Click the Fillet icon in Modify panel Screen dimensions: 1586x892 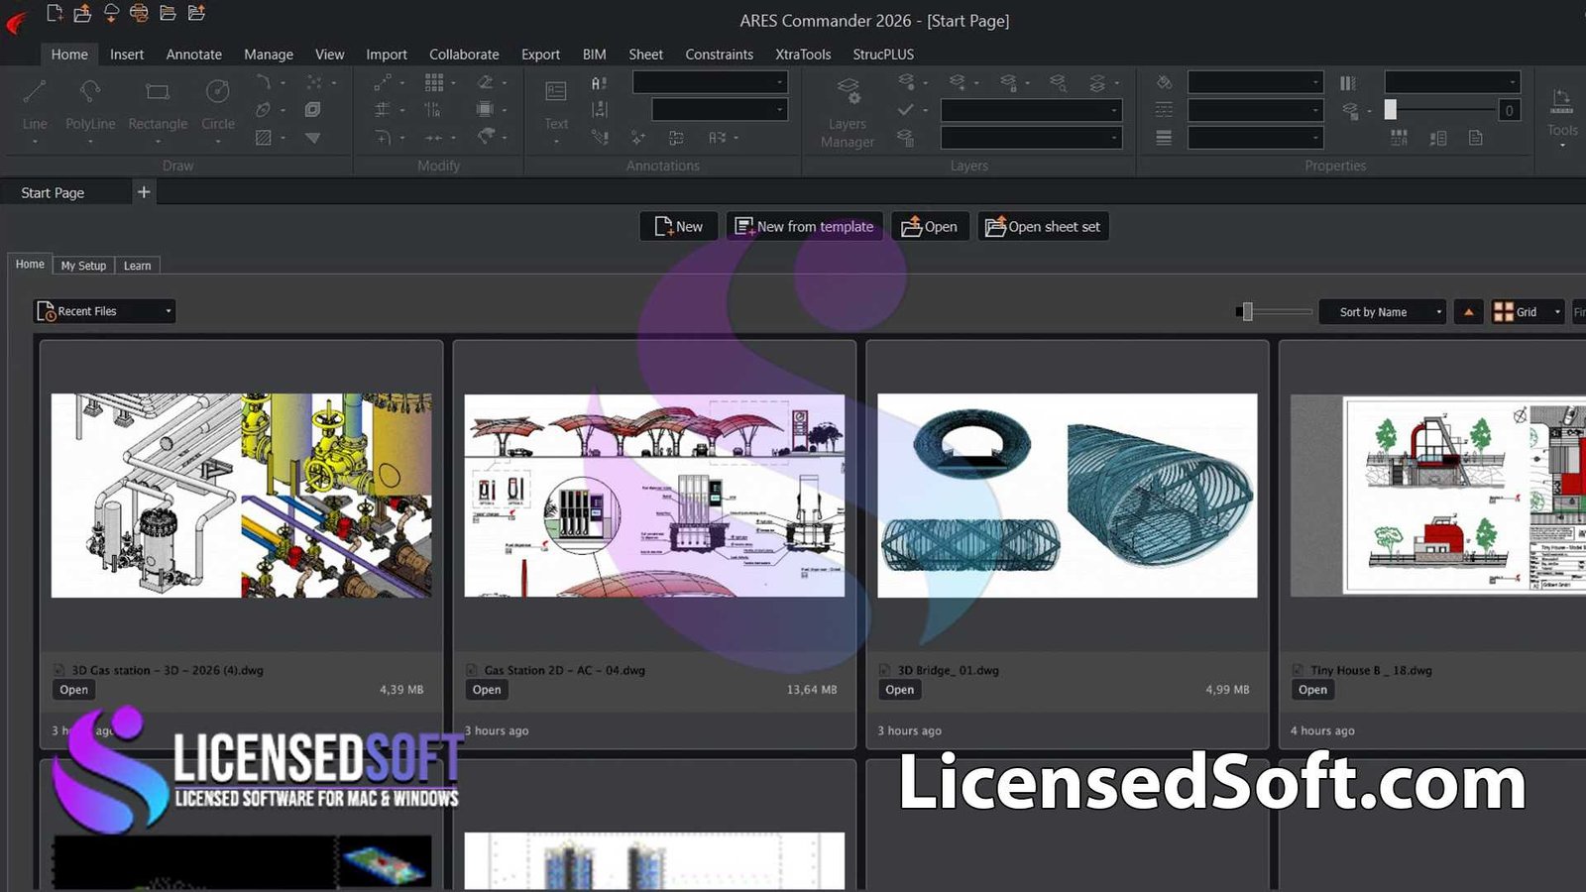tap(384, 138)
